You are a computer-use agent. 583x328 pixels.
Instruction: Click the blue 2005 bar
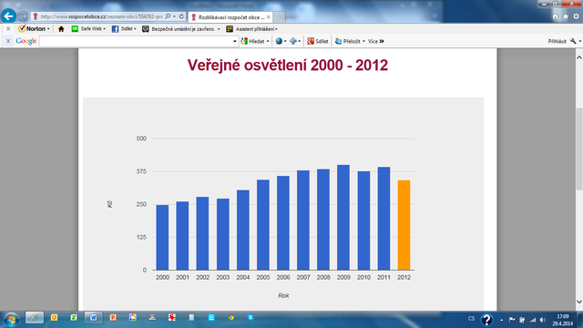point(263,225)
